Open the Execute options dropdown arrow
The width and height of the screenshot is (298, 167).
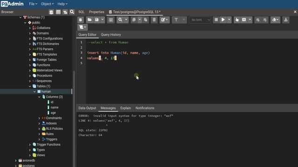pyautogui.click(x=229, y=20)
